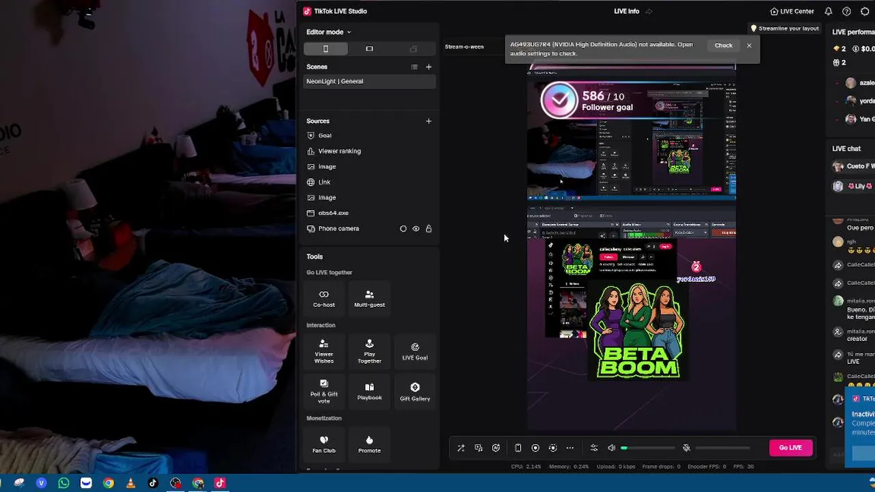Click Streamline your layout tip
Viewport: 875px width, 492px height.
(x=785, y=29)
